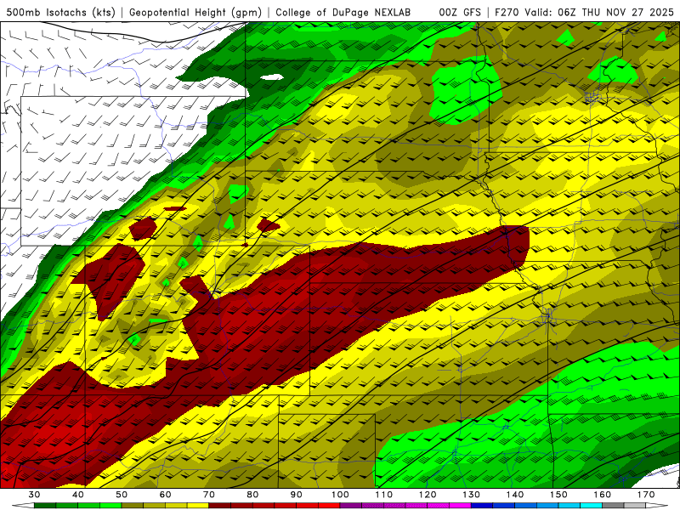680x510 pixels.
Task: Click the 'Valid: 06Z THU NOV 27 2025' text
Action: click(599, 13)
